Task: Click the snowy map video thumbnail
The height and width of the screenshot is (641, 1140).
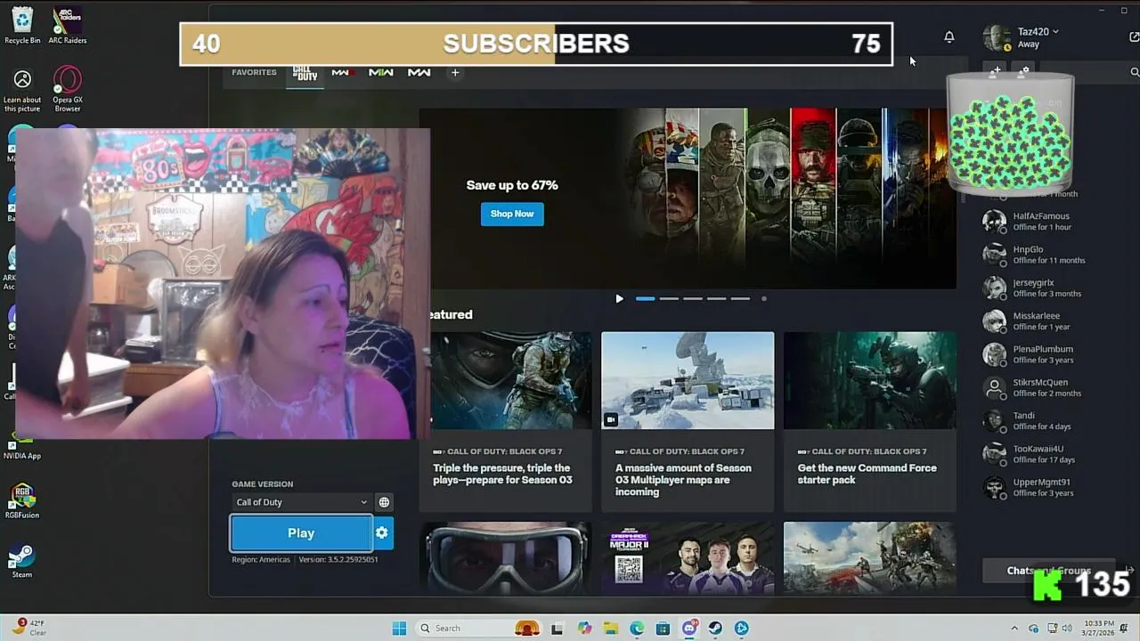Action: coord(688,380)
